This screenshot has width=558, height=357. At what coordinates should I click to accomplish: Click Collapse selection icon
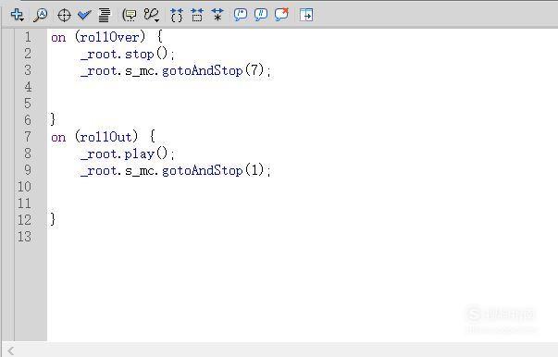(x=197, y=16)
